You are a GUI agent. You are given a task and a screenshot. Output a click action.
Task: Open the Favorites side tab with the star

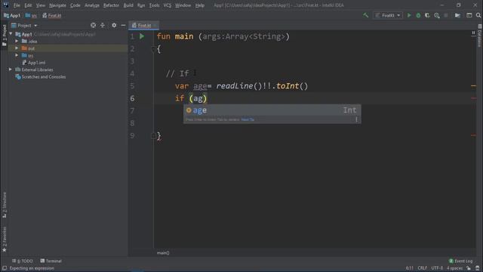point(5,240)
